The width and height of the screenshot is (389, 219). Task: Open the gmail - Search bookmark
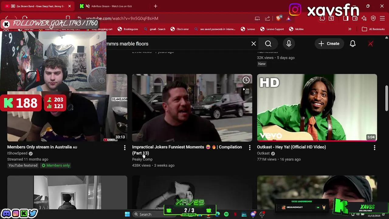click(154, 29)
